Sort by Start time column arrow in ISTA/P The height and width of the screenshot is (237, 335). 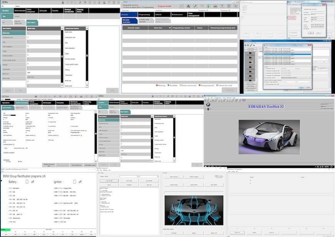(x=170, y=28)
